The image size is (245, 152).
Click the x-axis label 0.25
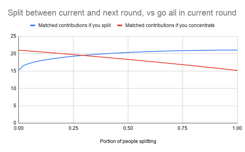(x=73, y=128)
